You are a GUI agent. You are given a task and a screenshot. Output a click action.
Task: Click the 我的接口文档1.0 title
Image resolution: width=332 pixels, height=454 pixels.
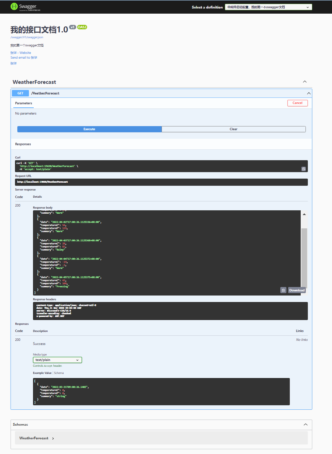39,30
